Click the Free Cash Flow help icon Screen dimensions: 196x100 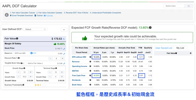tap(90, 75)
